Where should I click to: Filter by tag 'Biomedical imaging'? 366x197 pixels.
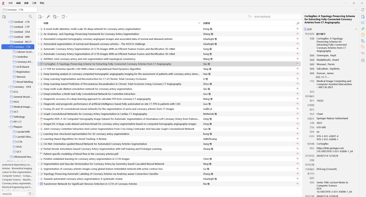(x=22, y=168)
